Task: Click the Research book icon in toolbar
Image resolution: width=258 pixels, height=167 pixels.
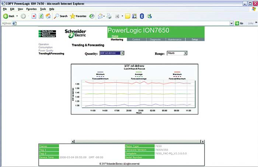Action: click(135, 16)
